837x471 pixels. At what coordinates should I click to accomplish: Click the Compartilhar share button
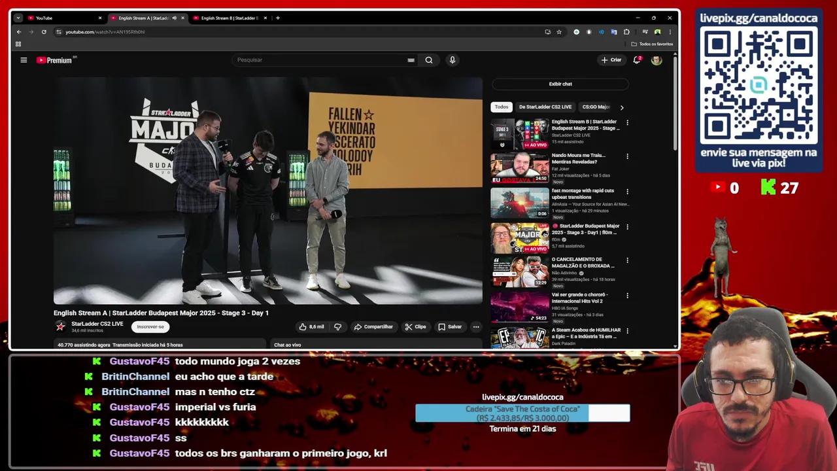click(373, 326)
